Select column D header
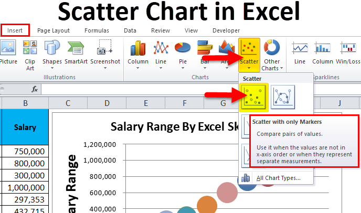This screenshot has width=361, height=213. tap(107, 103)
